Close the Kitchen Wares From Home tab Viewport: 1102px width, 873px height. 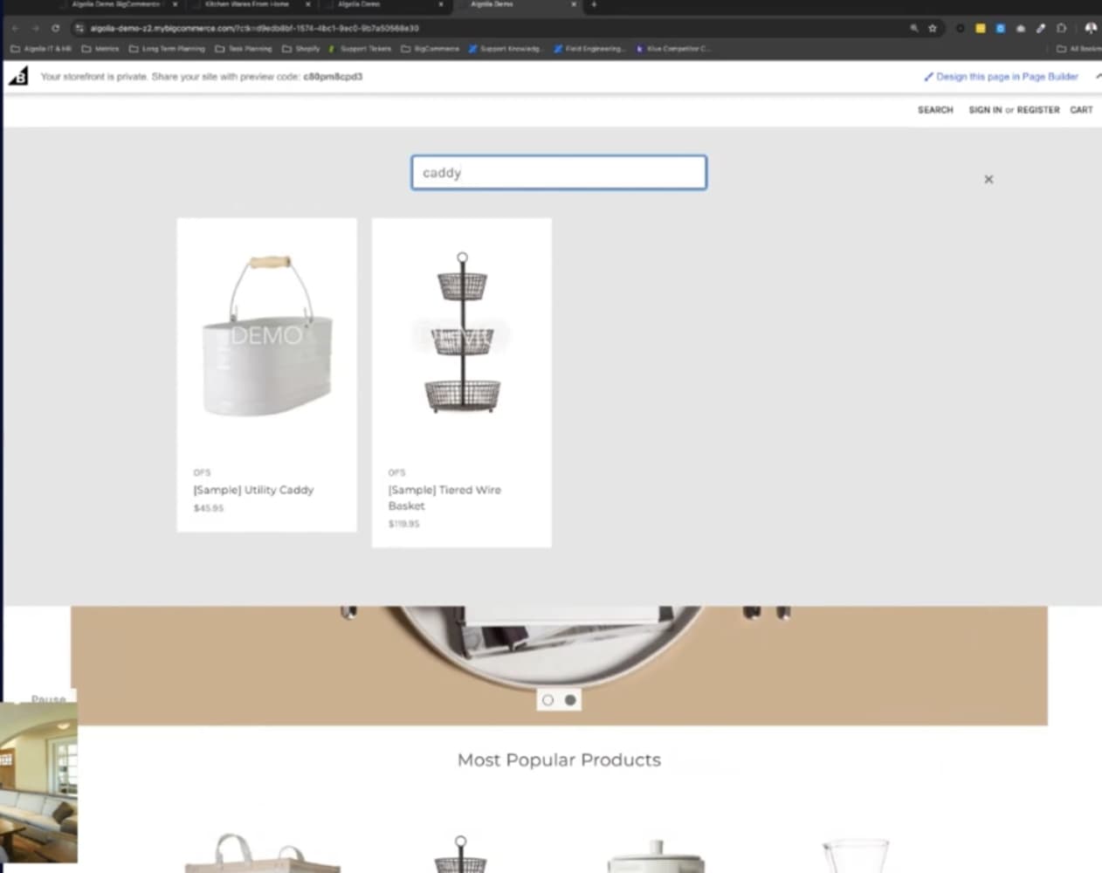click(307, 4)
